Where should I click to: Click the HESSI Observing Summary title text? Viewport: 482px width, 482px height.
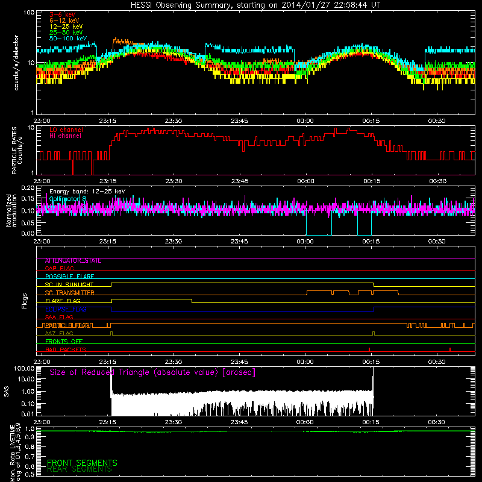(255, 5)
